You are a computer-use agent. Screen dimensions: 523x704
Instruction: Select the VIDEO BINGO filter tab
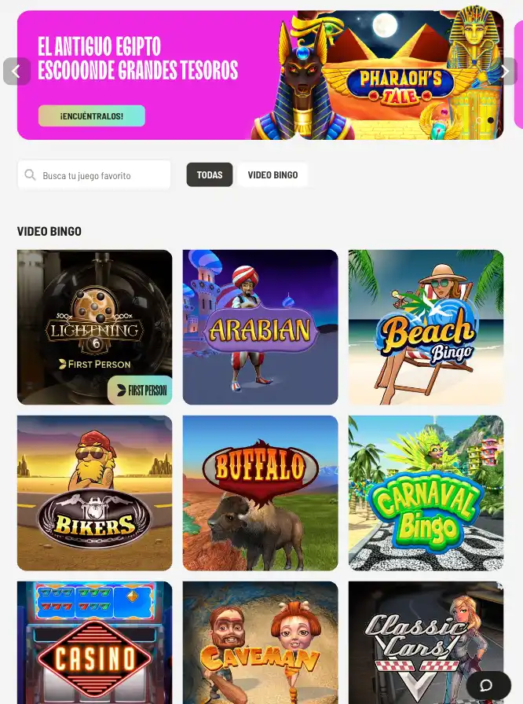tap(272, 174)
